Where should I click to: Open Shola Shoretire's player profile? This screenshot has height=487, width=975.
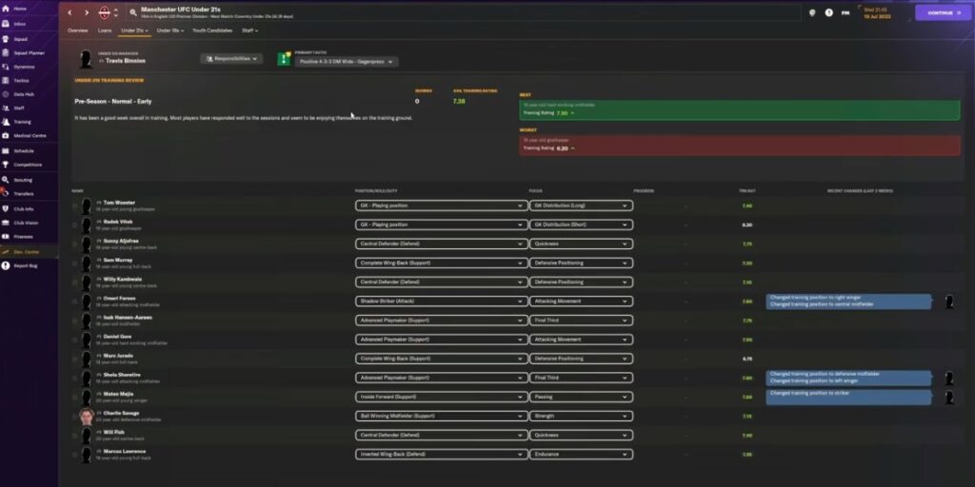[122, 375]
